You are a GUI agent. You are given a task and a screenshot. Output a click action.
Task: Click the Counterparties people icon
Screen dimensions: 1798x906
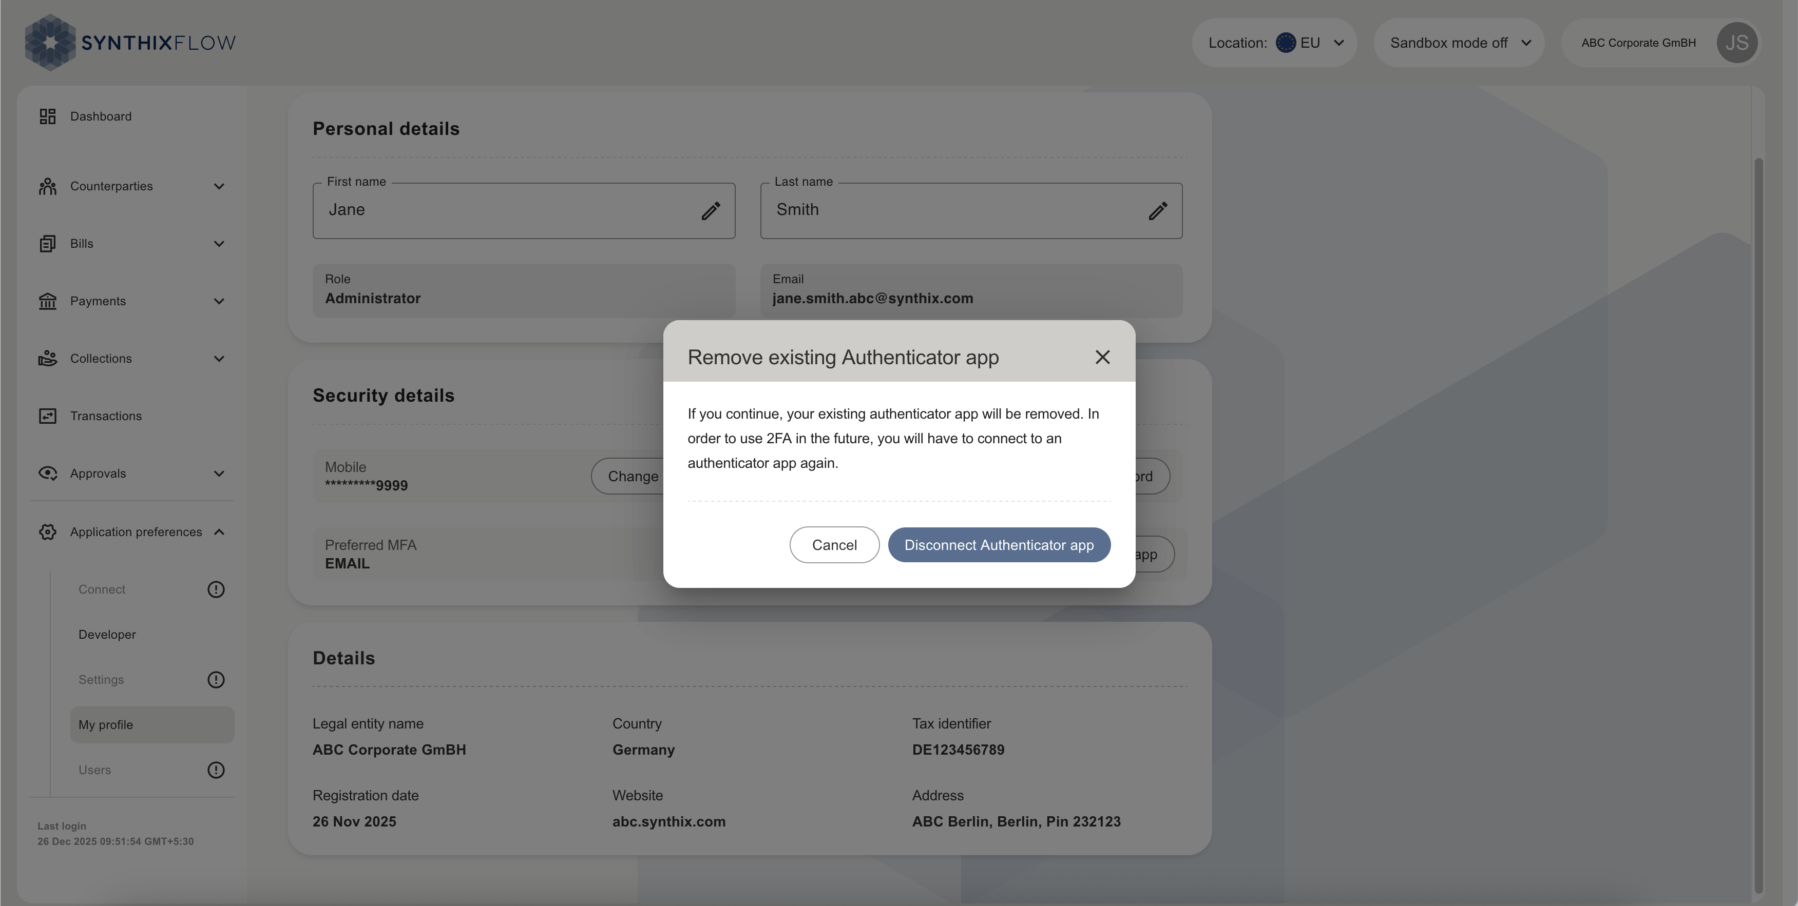click(x=47, y=186)
